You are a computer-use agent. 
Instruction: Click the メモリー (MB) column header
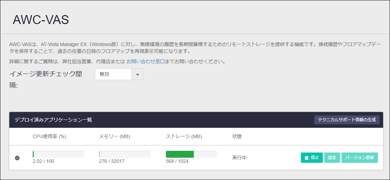(115, 137)
